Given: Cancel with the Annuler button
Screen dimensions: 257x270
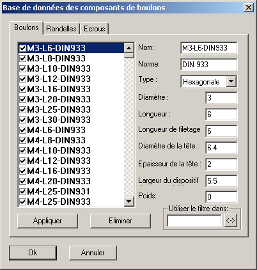Looking at the screenshot, I should click(93, 253).
